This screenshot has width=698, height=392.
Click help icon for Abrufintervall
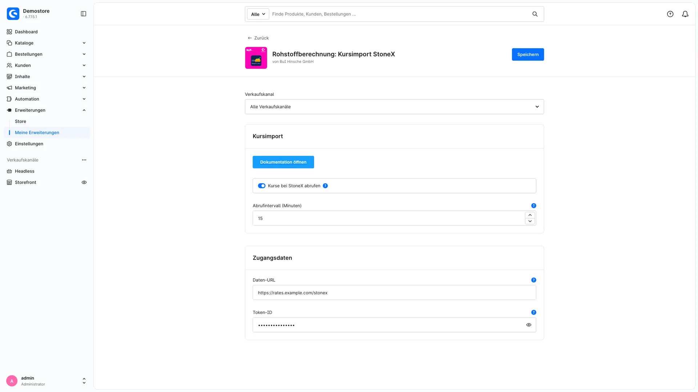pos(534,206)
